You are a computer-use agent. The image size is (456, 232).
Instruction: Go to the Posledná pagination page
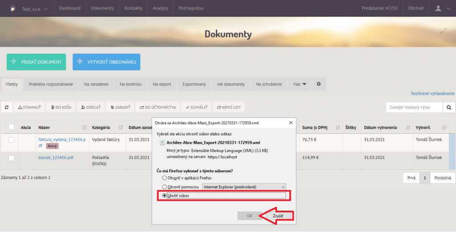pos(442,178)
